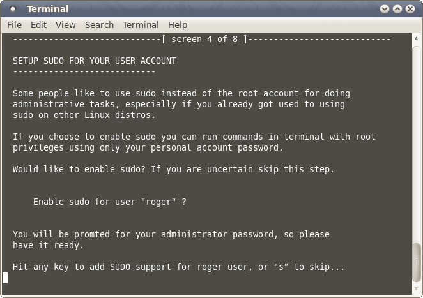Open the window menu icon in title bar
This screenshot has width=423, height=298.
(13, 9)
